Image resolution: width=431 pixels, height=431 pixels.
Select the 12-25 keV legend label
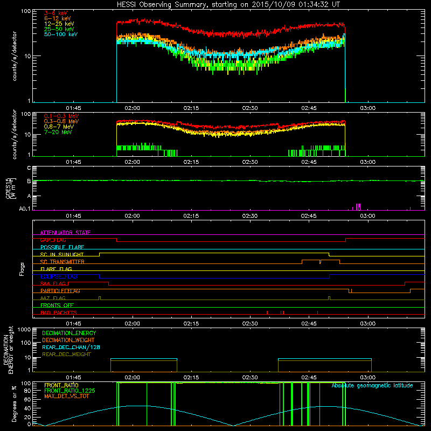click(59, 24)
